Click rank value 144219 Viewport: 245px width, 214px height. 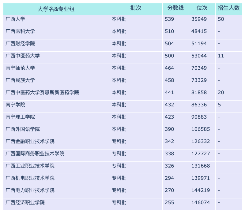(201, 190)
